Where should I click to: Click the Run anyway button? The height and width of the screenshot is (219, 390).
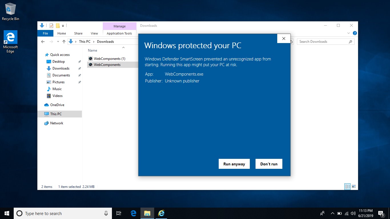[x=234, y=164]
